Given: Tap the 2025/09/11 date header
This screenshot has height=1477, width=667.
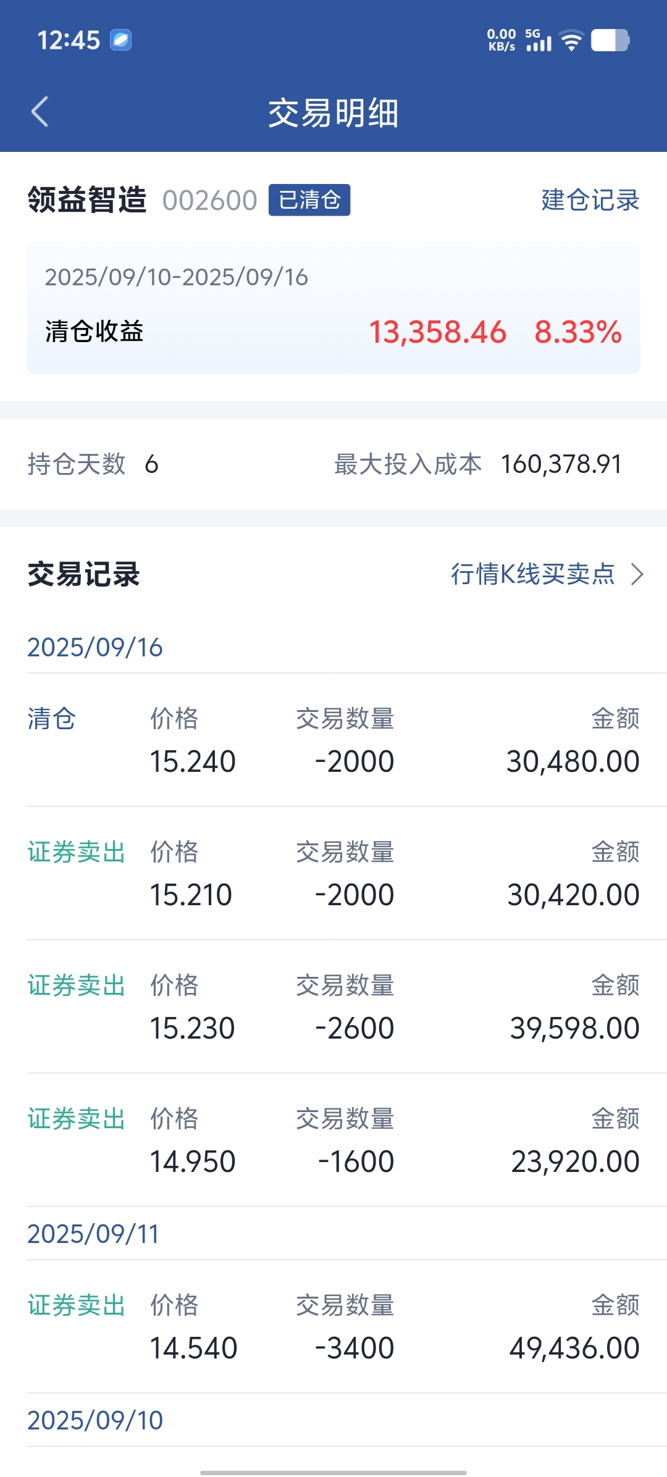Looking at the screenshot, I should pos(93,1234).
